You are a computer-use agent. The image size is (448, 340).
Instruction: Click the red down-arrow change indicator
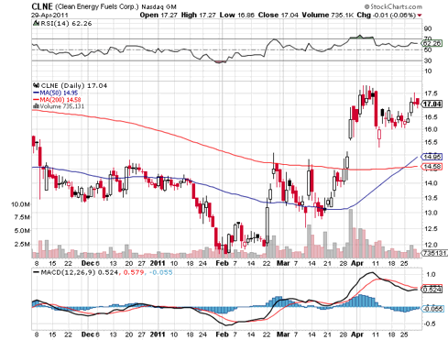420,16
